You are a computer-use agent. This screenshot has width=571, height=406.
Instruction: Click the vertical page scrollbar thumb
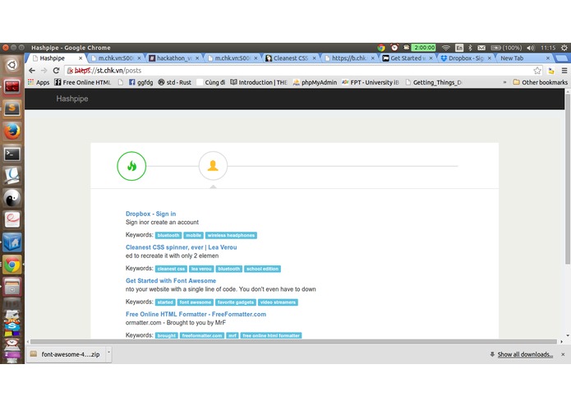(x=568, y=179)
